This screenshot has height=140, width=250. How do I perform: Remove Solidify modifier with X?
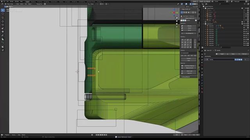pyautogui.click(x=245, y=59)
